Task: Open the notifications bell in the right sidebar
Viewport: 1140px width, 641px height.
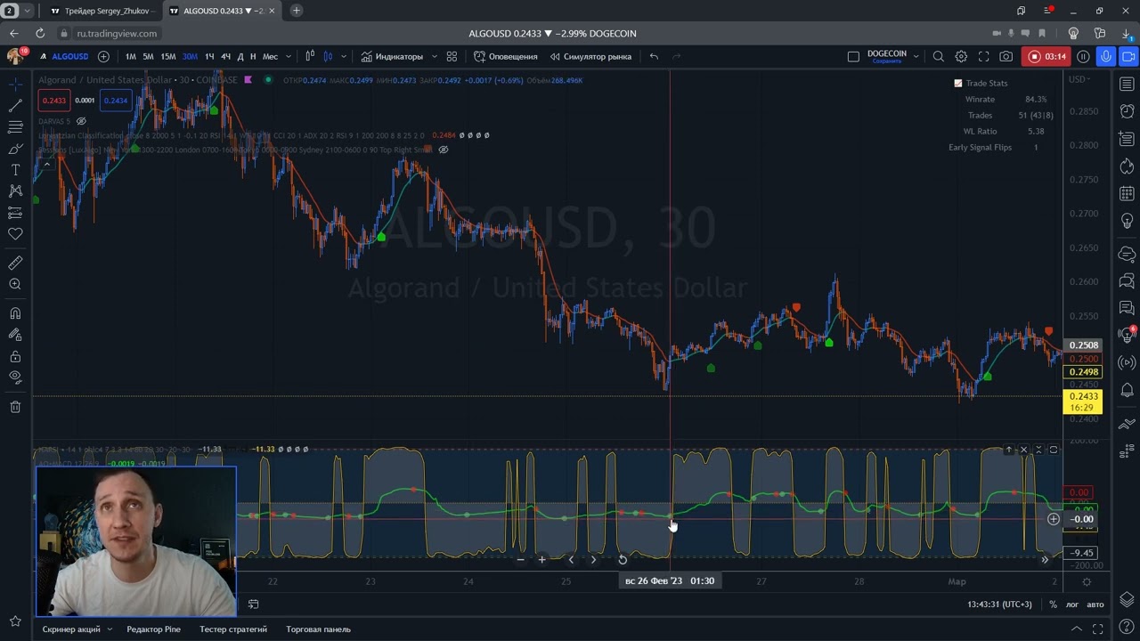Action: coord(1127,390)
